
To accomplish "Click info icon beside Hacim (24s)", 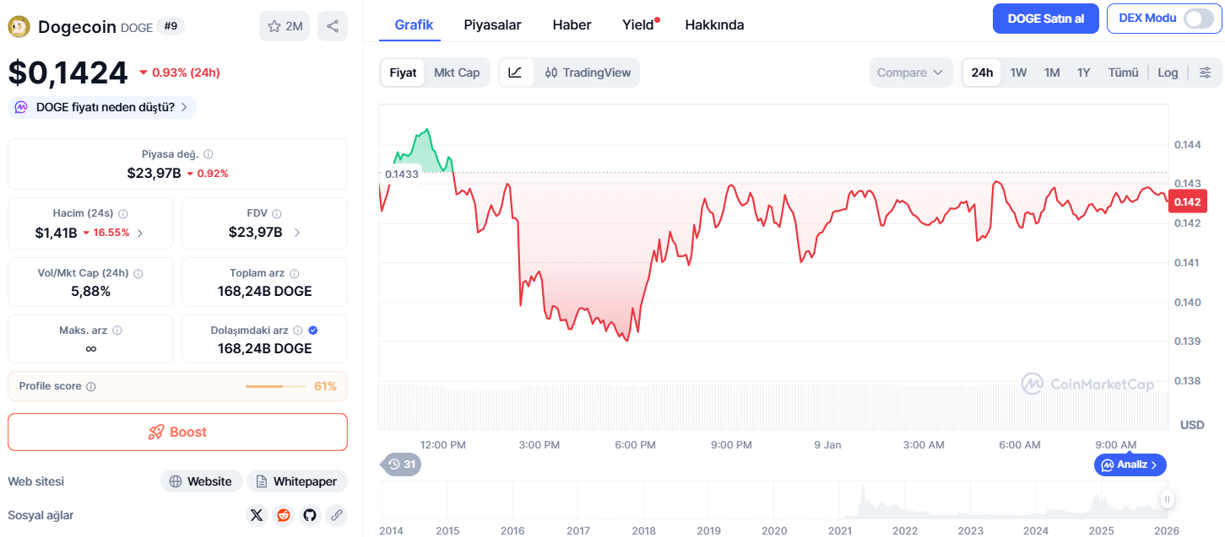I will [x=122, y=214].
